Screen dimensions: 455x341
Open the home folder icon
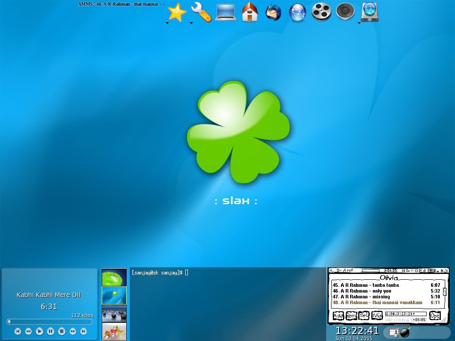coord(250,12)
